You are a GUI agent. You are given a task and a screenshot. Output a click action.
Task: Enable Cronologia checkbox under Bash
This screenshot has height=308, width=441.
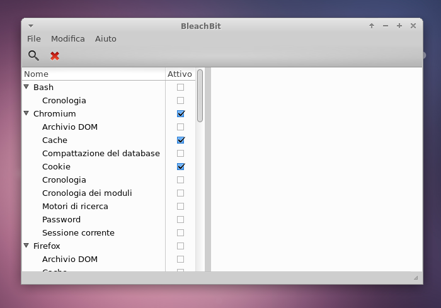181,100
